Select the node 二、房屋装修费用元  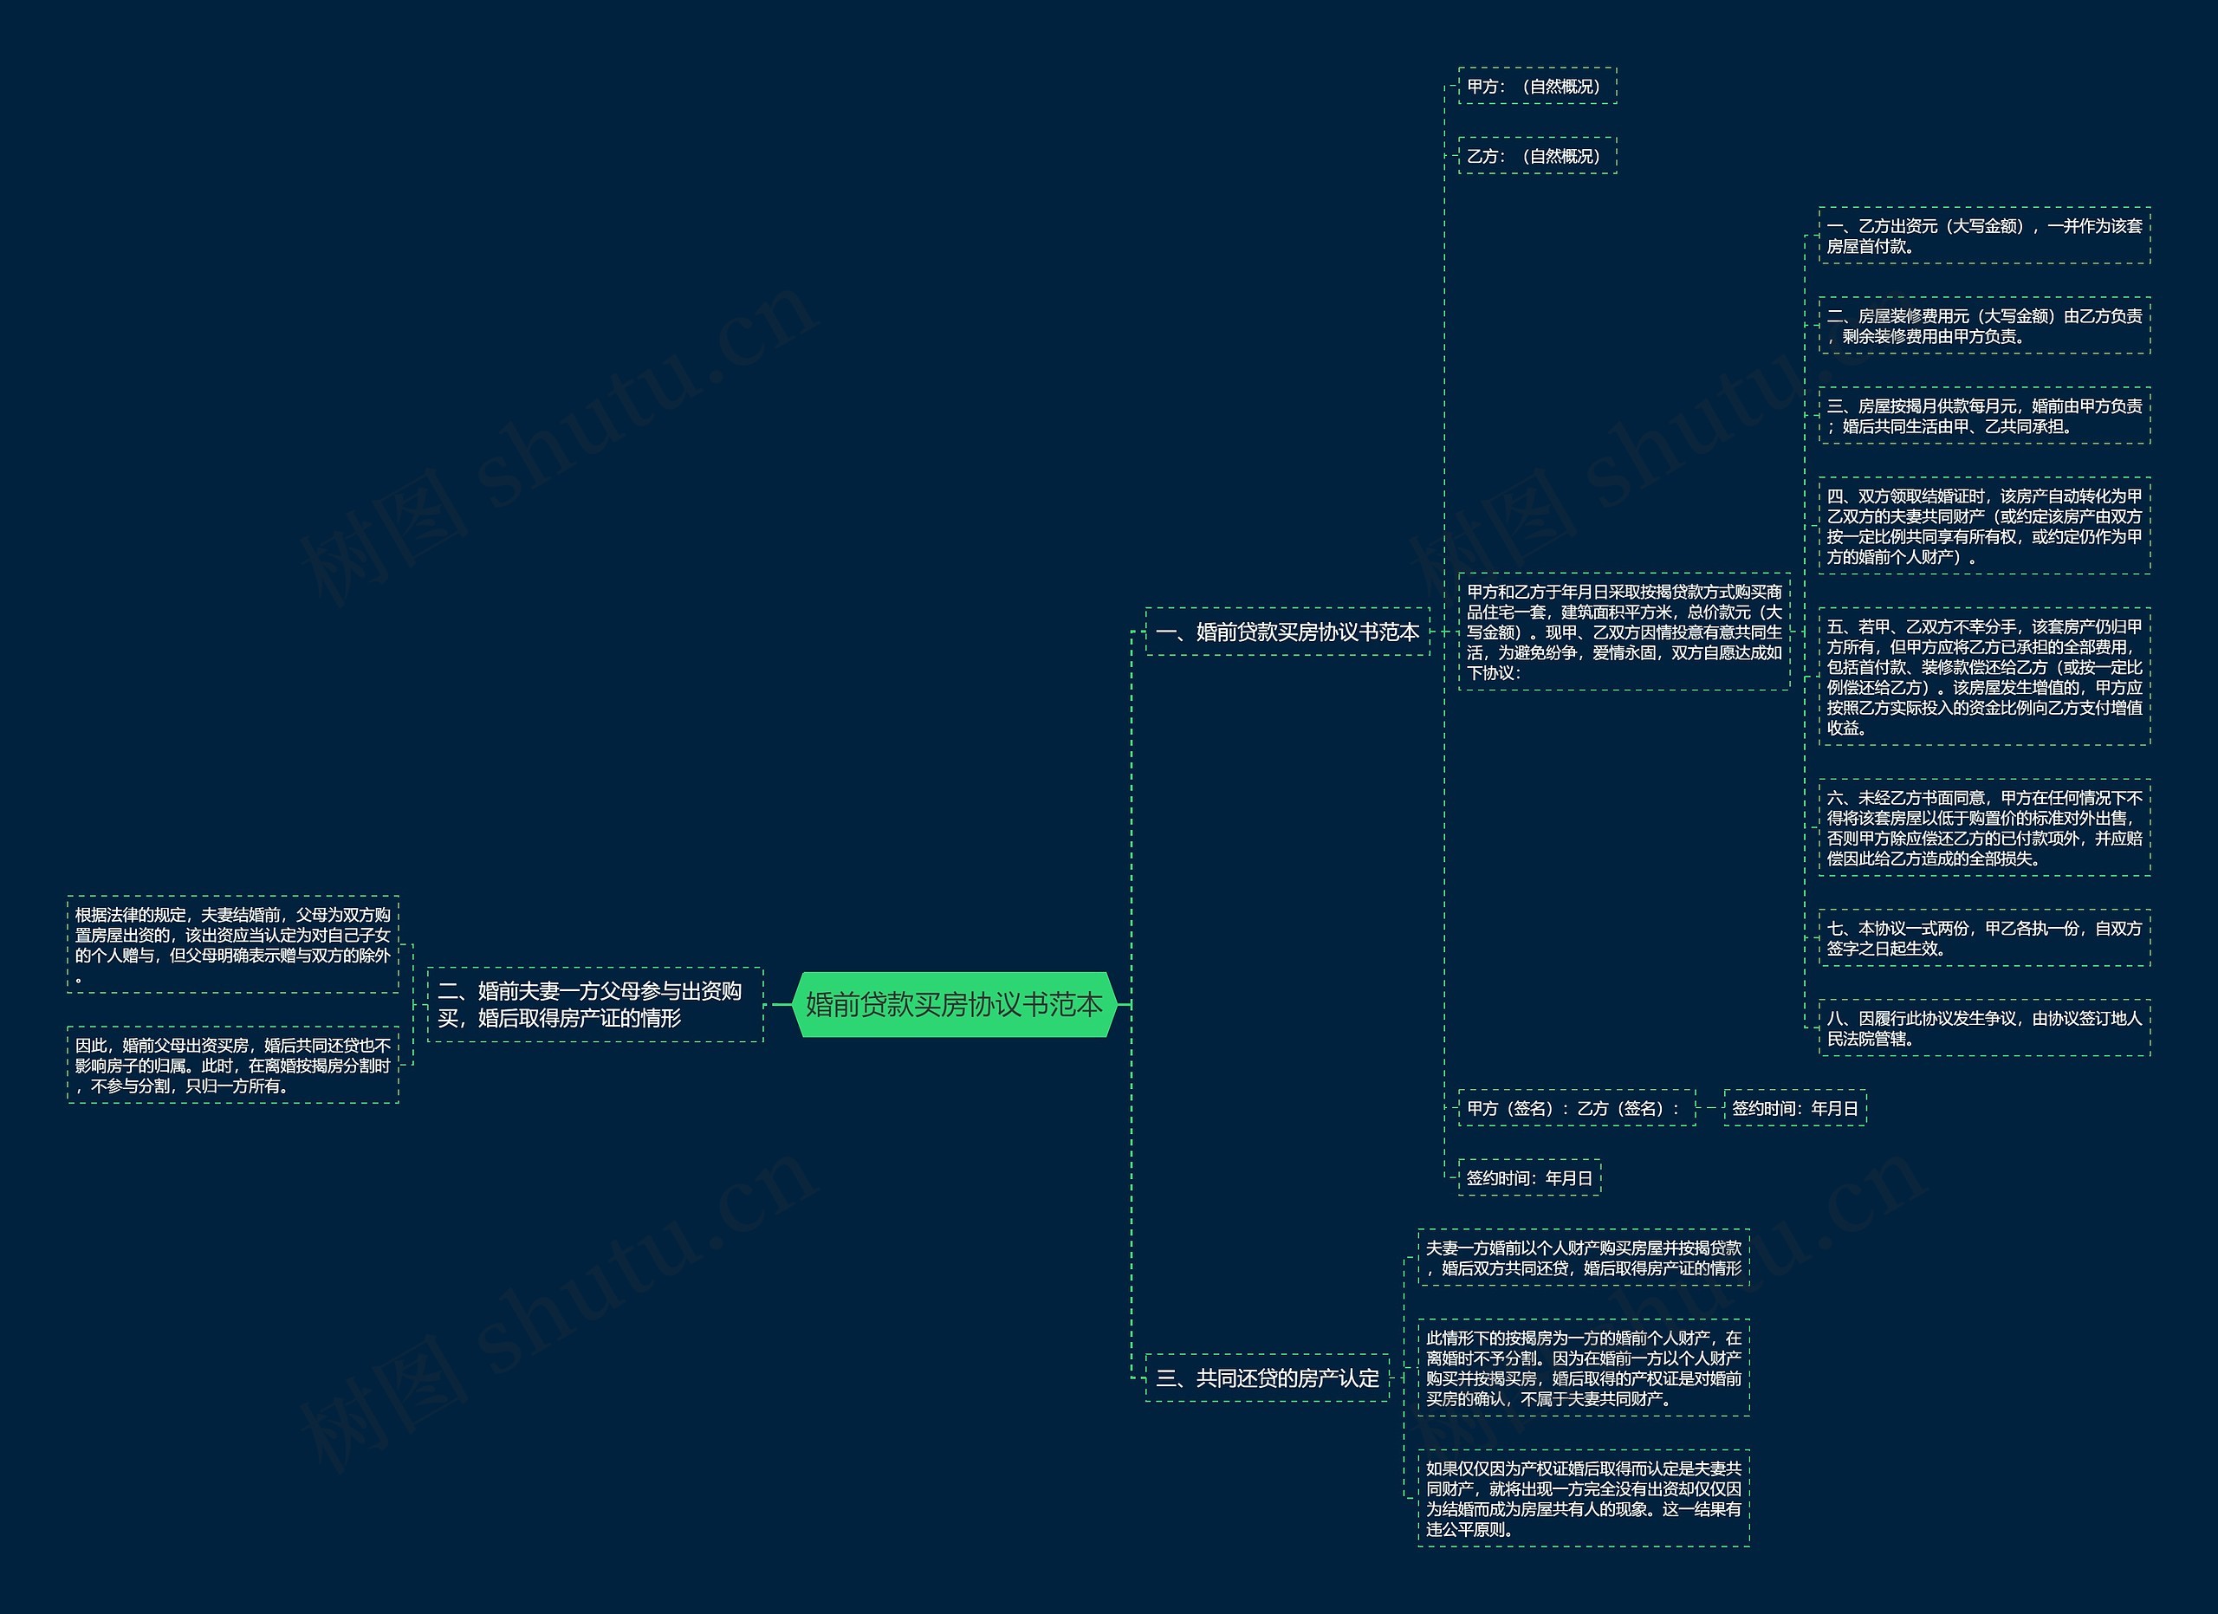[1984, 326]
